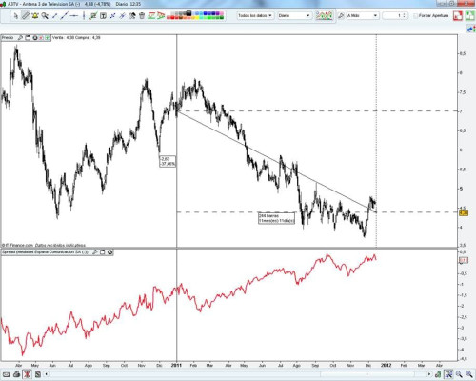Enable the Forzar Apertura checkbox

pos(415,15)
